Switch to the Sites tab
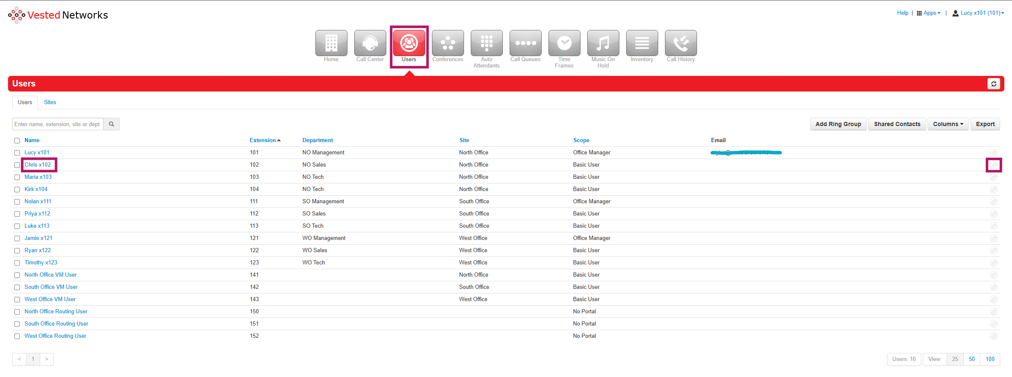The width and height of the screenshot is (1012, 377). coord(50,102)
